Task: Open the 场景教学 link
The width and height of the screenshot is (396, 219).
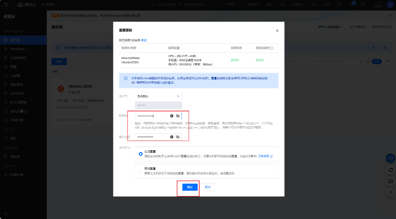Action: pyautogui.click(x=358, y=27)
